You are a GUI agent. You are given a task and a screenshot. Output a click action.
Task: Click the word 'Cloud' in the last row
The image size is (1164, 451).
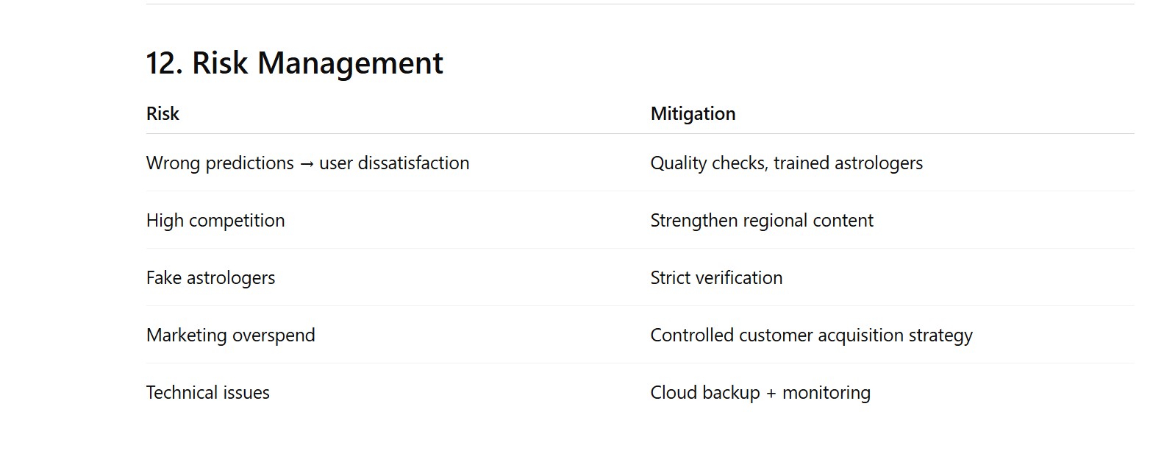tap(674, 393)
